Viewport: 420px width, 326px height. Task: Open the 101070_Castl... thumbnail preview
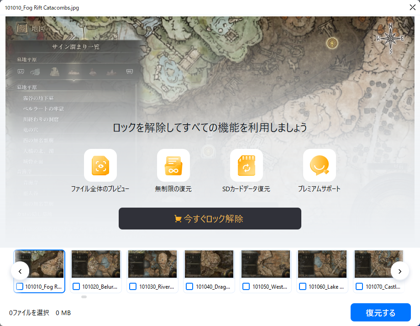[379, 264]
